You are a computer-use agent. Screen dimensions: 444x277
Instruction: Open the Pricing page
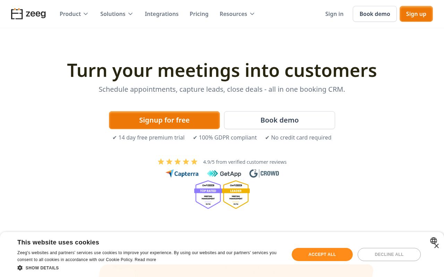click(x=199, y=14)
